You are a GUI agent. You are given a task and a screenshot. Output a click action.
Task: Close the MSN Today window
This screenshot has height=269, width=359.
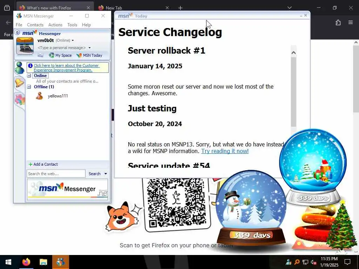point(305,15)
